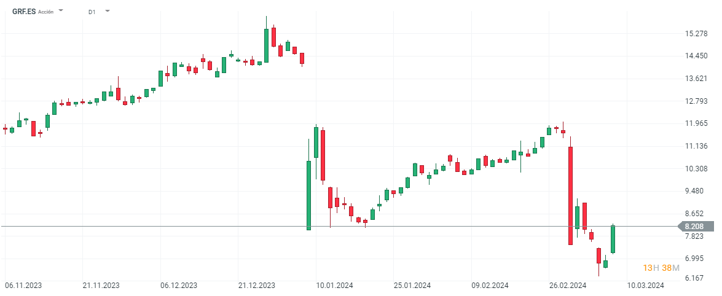Viewport: 722px width, 296px height.
Task: Select the 25.01.2024 time axis date
Action: tap(412, 286)
